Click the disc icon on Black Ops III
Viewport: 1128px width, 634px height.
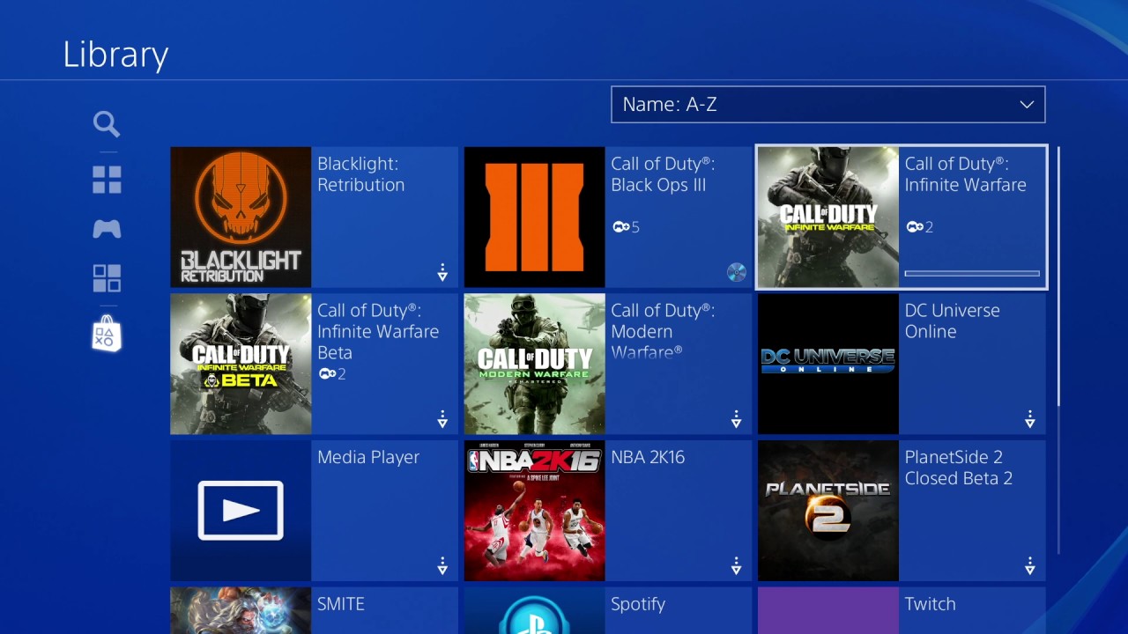[736, 272]
